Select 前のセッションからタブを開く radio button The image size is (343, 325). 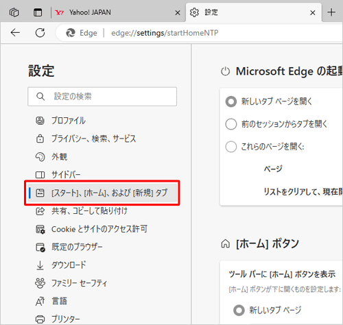[x=231, y=124]
